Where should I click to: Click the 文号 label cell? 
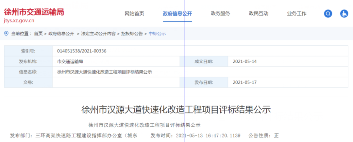coord(28,82)
